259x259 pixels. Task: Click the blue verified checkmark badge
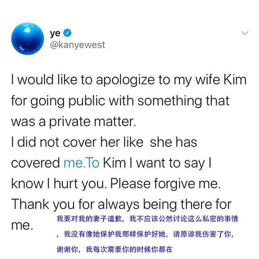point(67,32)
